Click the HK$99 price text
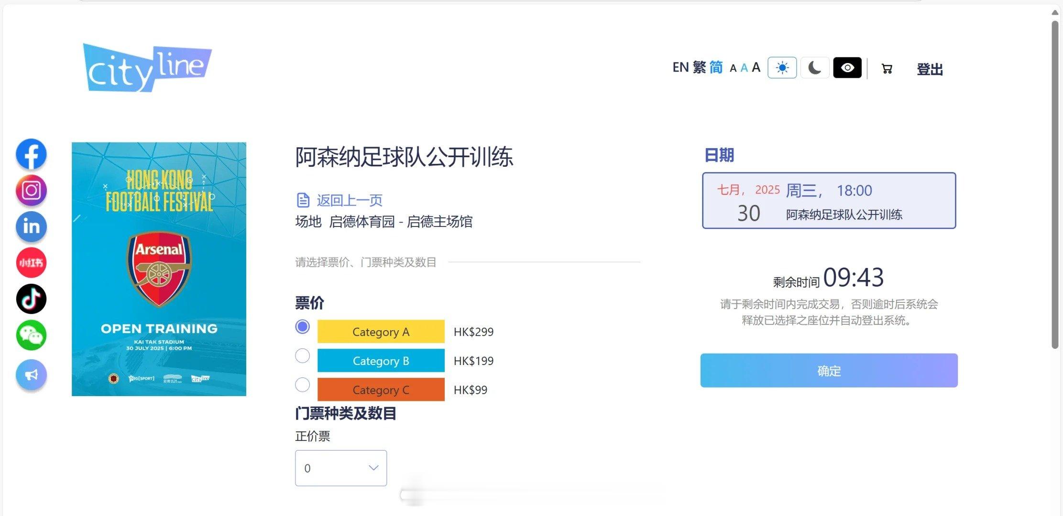This screenshot has height=516, width=1063. click(x=471, y=390)
